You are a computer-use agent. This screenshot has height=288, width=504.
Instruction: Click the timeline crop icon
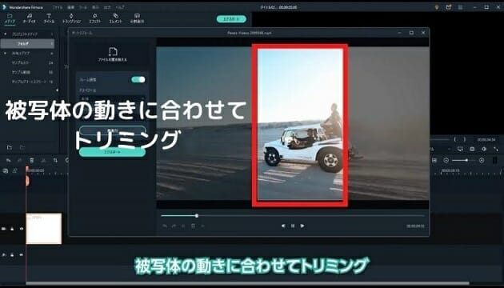55,160
